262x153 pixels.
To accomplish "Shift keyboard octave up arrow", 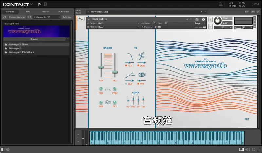I will (78, 135).
